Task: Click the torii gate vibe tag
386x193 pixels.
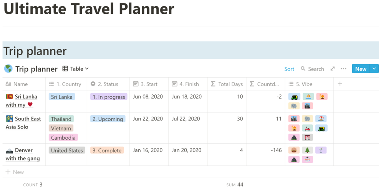Action: coord(308,137)
